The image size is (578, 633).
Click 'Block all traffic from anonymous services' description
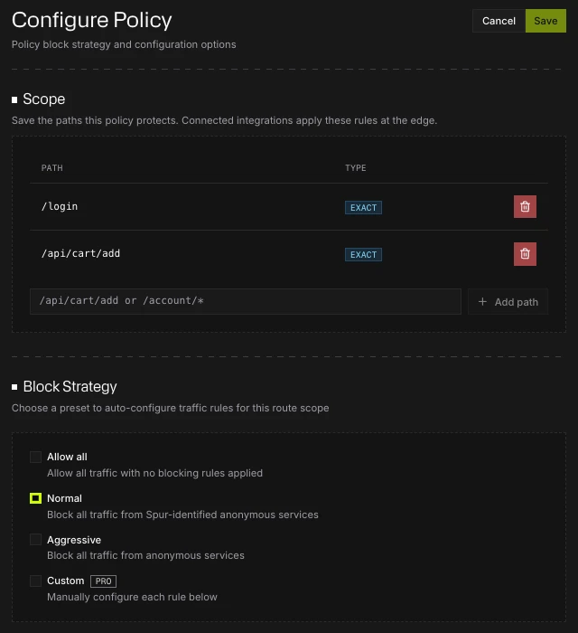[x=145, y=556]
